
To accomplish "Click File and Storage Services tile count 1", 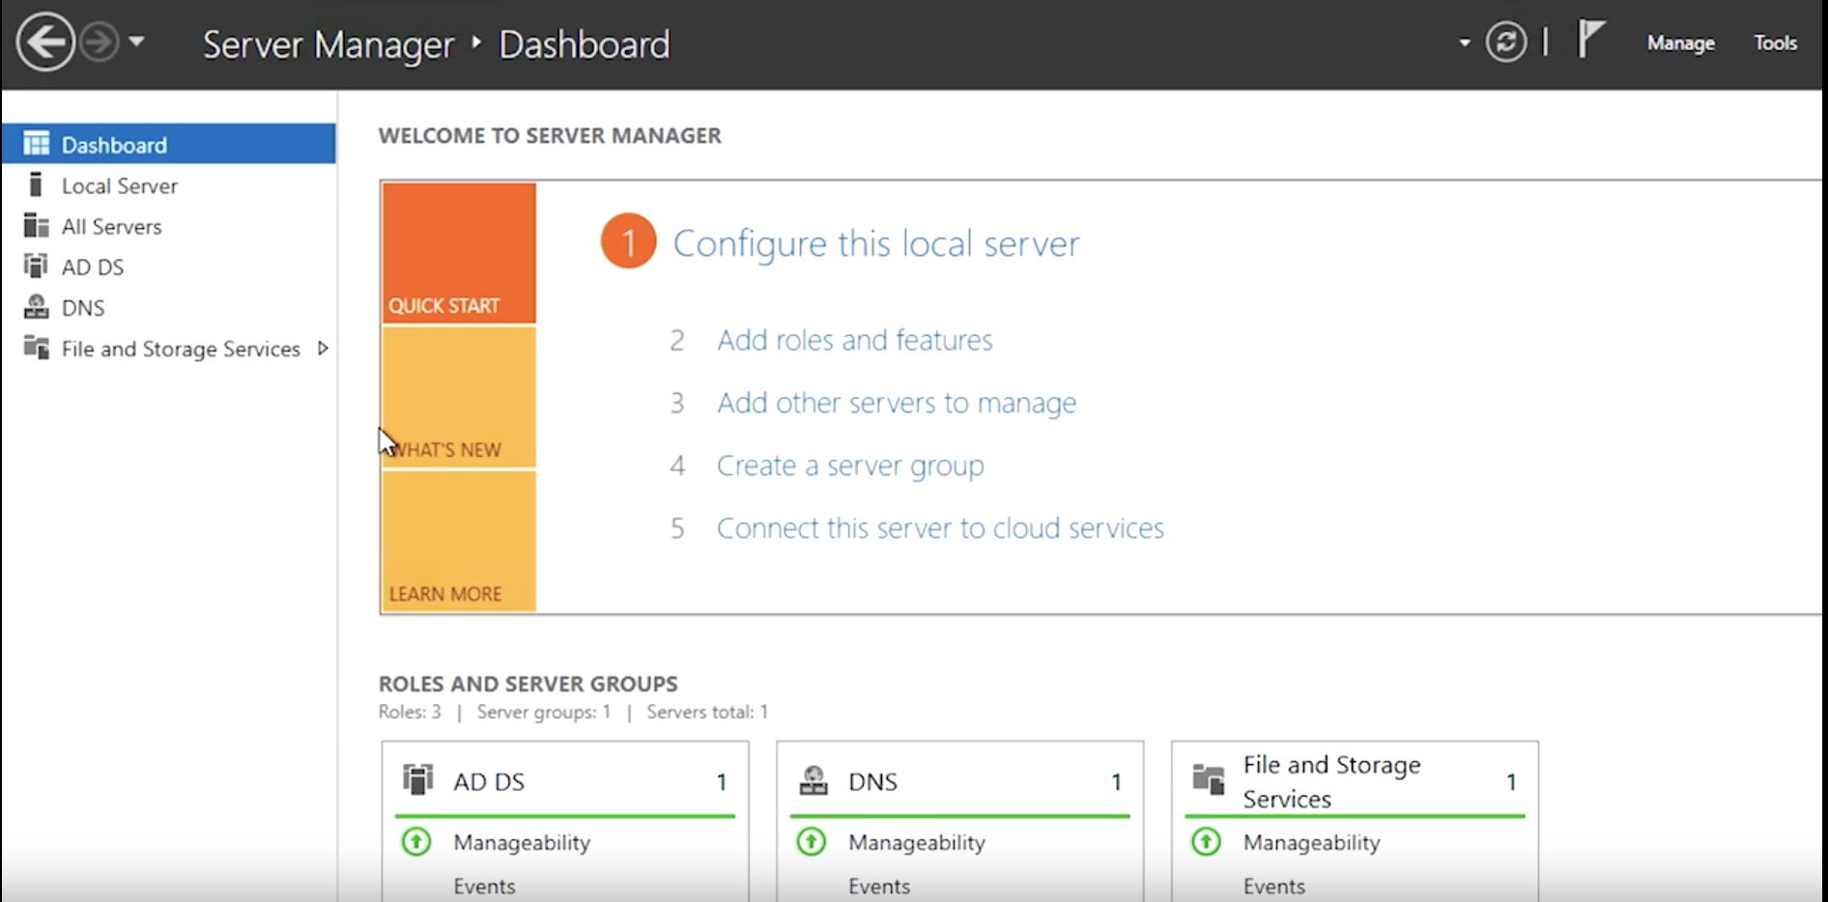I will 1512,782.
